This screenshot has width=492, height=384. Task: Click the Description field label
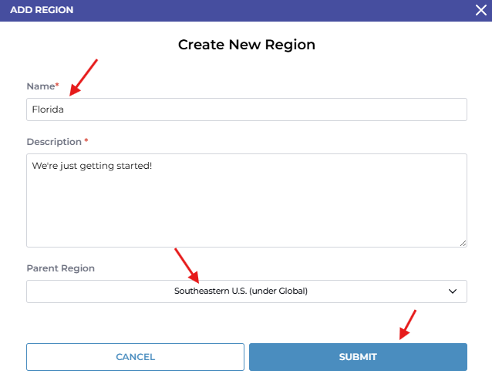pos(53,142)
